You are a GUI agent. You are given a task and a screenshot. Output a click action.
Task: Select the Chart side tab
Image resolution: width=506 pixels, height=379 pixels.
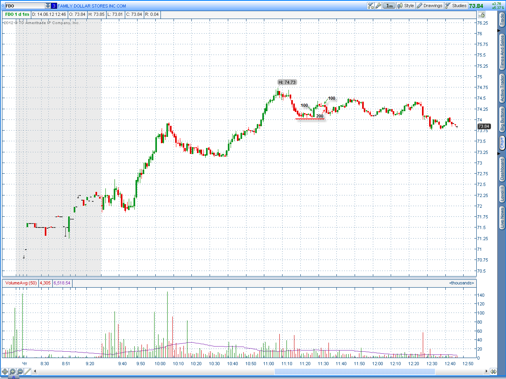click(502, 143)
